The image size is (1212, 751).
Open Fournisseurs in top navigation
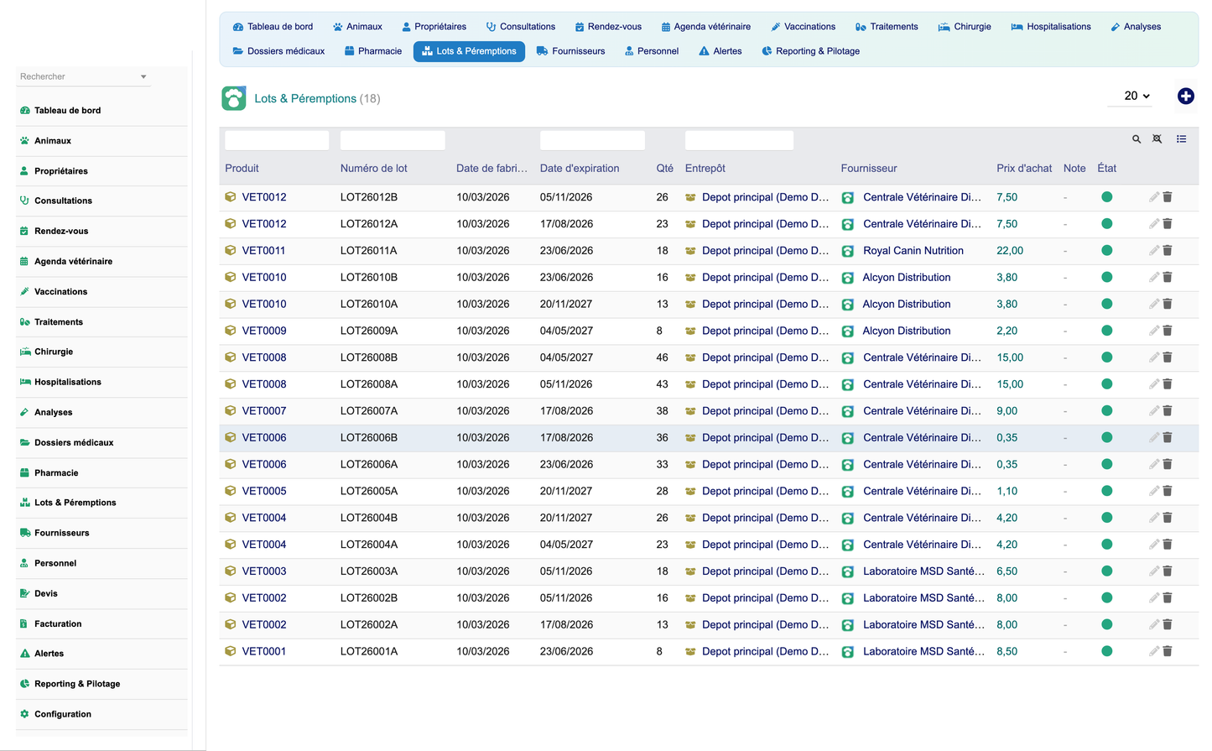click(570, 51)
